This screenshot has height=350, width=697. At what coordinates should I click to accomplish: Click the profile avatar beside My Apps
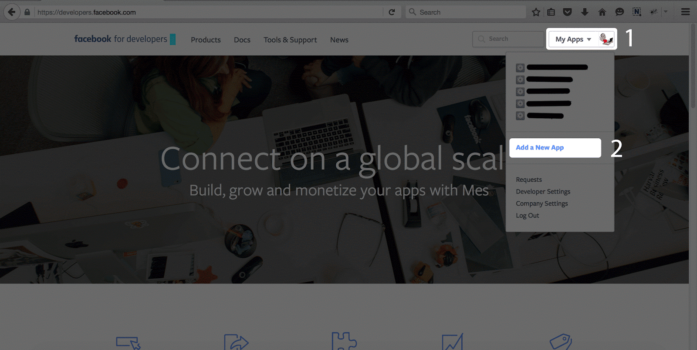coord(606,39)
